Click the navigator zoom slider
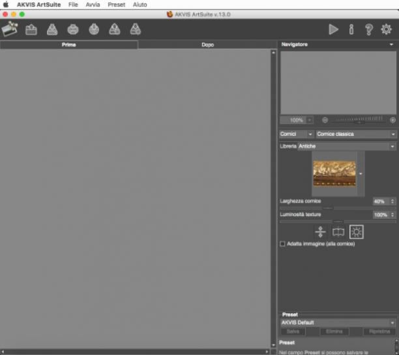Viewport: 399px width, 355px height. click(x=359, y=120)
